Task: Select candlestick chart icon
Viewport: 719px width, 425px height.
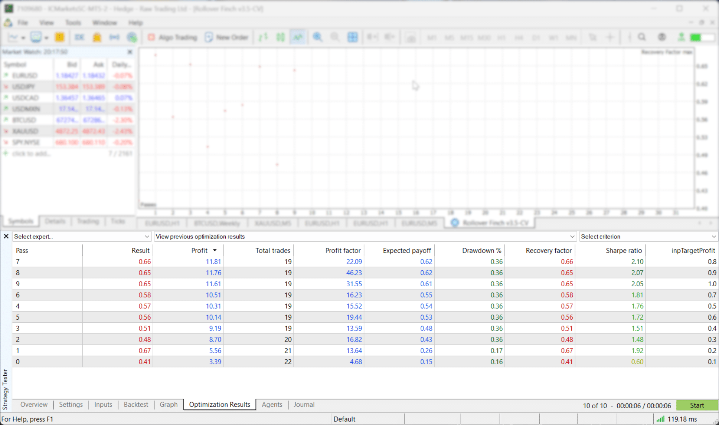Action: click(x=280, y=37)
